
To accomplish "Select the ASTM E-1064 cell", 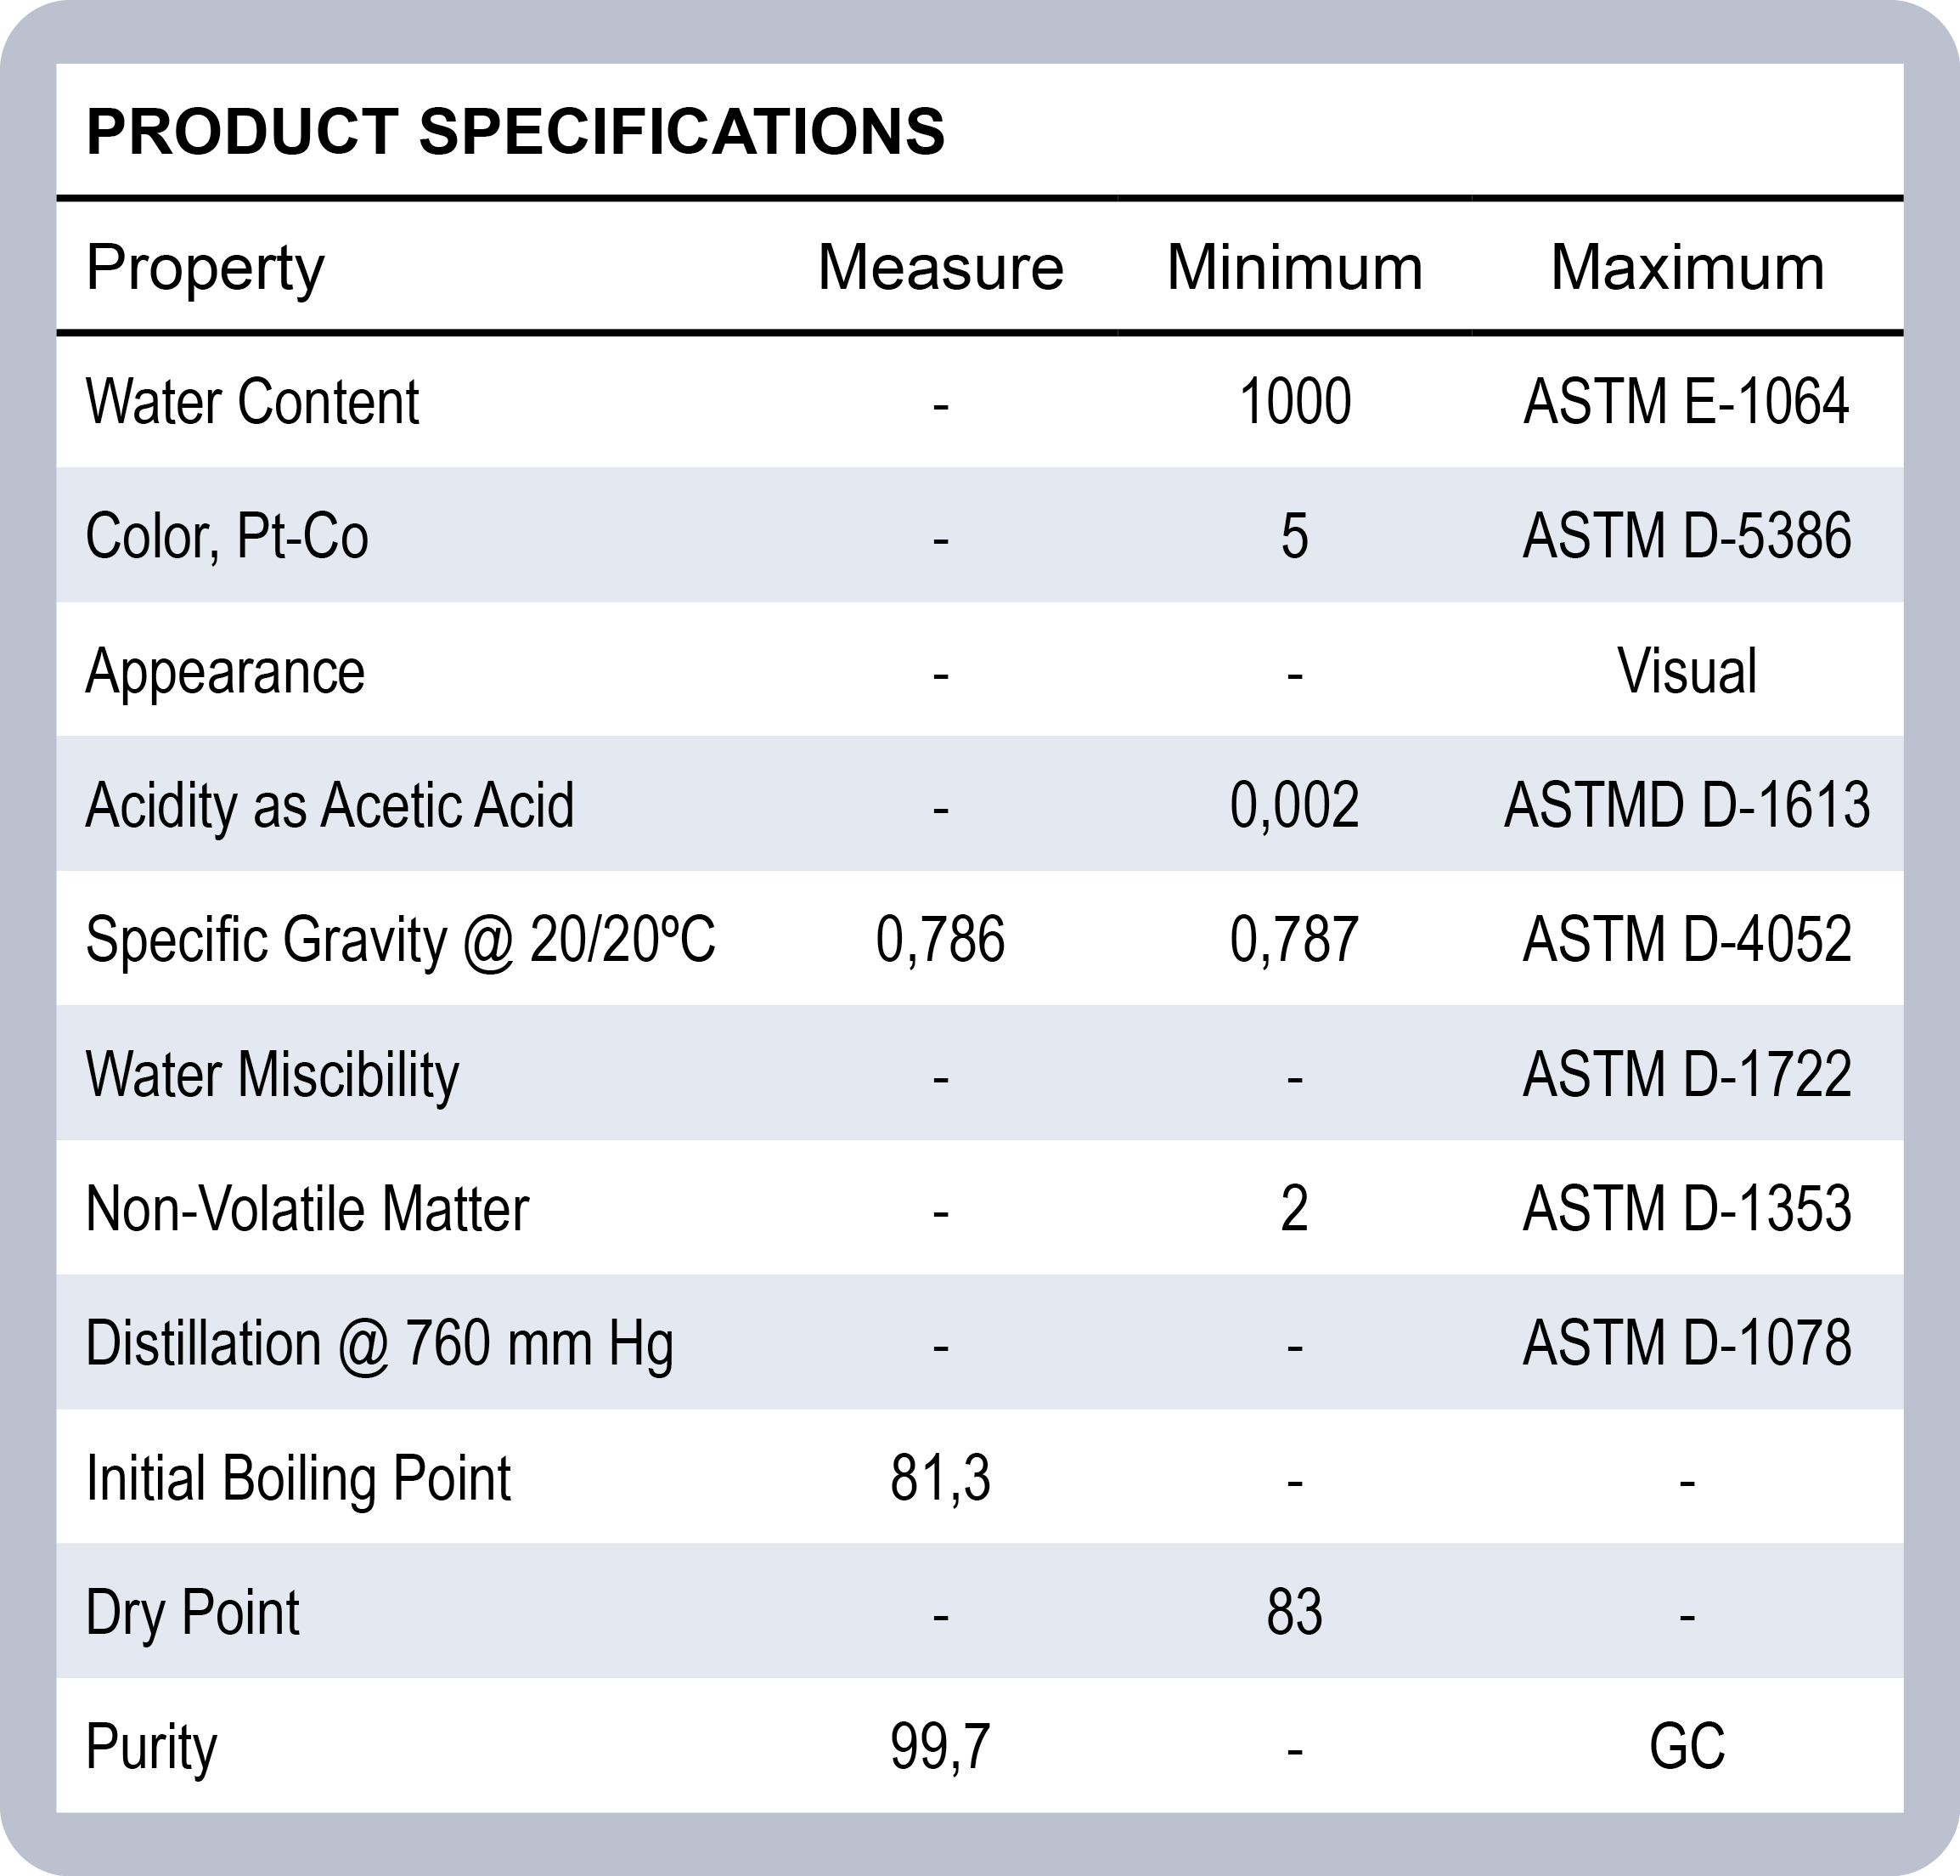I will pyautogui.click(x=1687, y=402).
